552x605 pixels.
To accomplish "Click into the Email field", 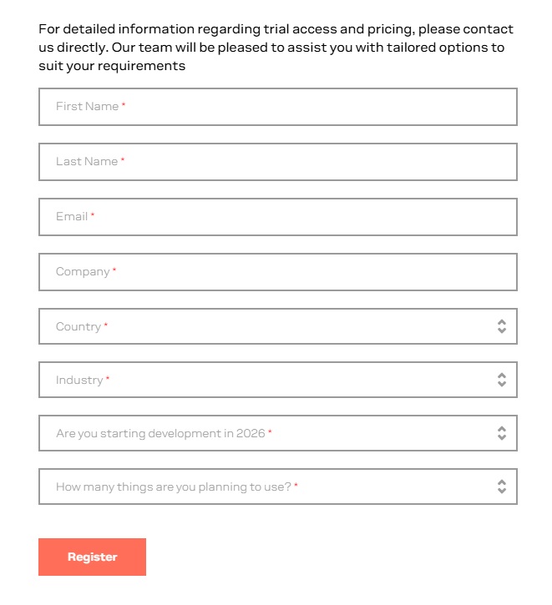I will pos(277,217).
